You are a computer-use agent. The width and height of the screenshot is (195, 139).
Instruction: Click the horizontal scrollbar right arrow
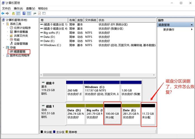(154, 75)
